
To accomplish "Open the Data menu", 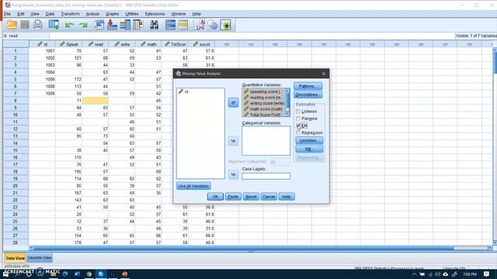I will pos(50,14).
